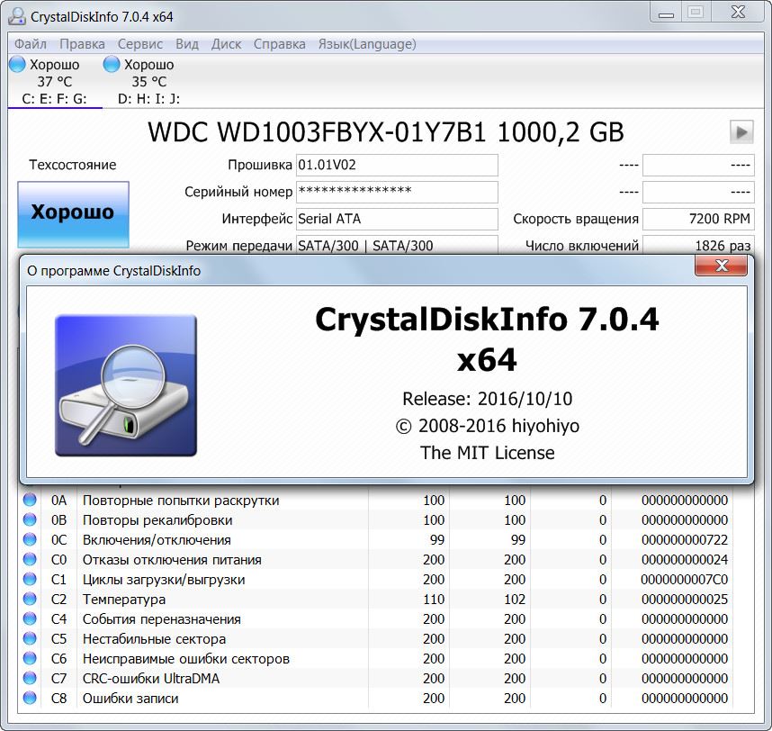Image resolution: width=772 pixels, height=731 pixels.
Task: Click status orb for attribute C8
Action: point(30,698)
